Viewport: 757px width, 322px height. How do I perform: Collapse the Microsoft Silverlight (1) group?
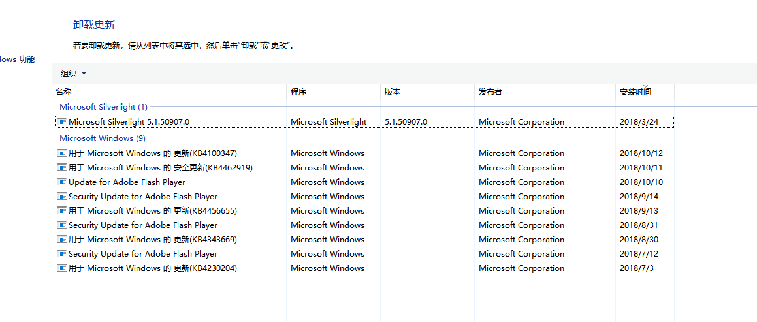tap(103, 107)
